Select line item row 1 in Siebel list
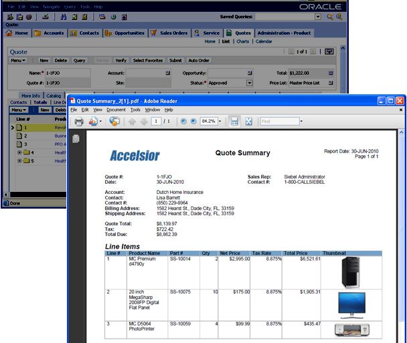The width and height of the screenshot is (407, 343). tap(38, 128)
